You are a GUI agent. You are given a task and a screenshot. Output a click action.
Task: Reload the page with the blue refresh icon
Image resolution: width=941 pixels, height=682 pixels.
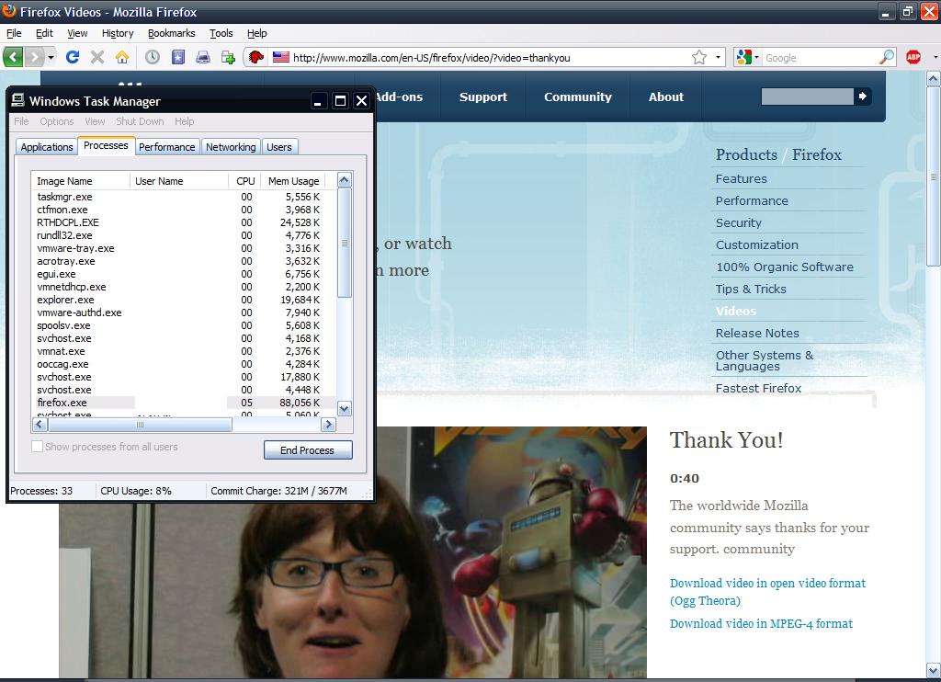point(73,57)
